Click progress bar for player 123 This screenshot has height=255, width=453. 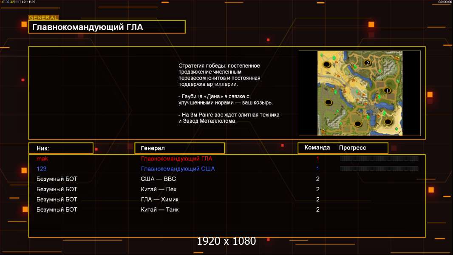click(x=379, y=169)
